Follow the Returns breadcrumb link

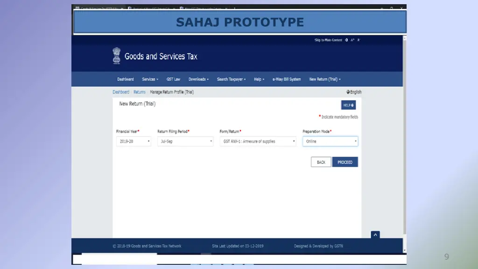(140, 92)
